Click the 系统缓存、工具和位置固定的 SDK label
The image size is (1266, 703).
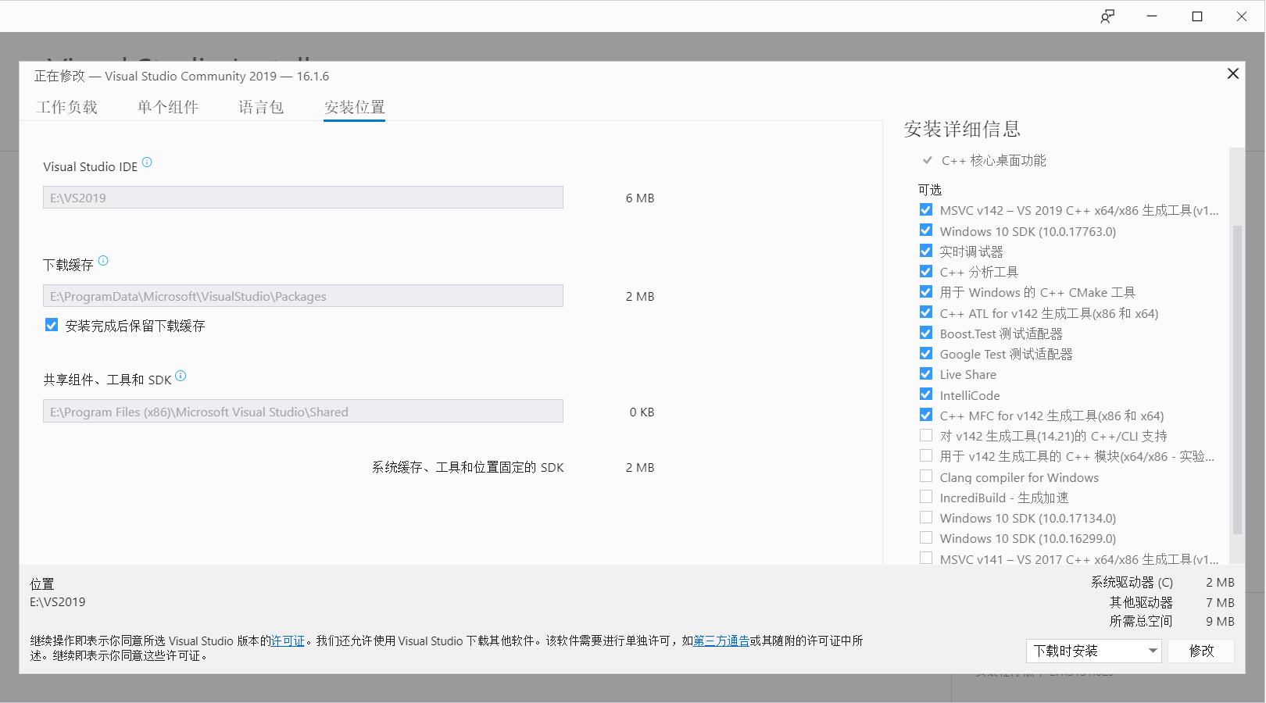coord(467,467)
